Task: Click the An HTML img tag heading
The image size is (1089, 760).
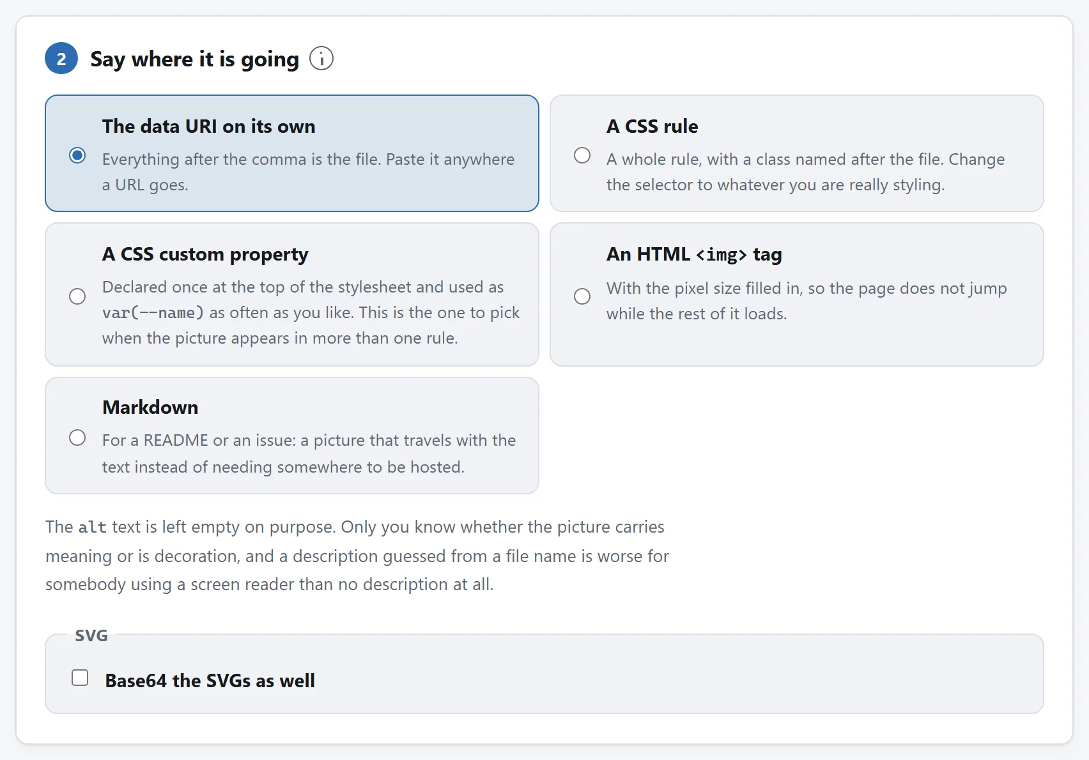Action: 694,254
